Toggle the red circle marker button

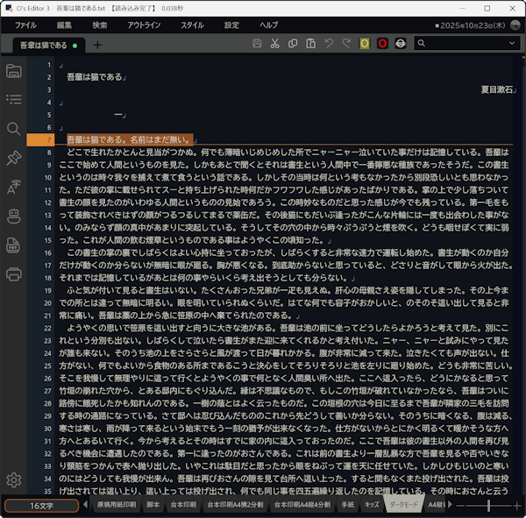(x=382, y=43)
